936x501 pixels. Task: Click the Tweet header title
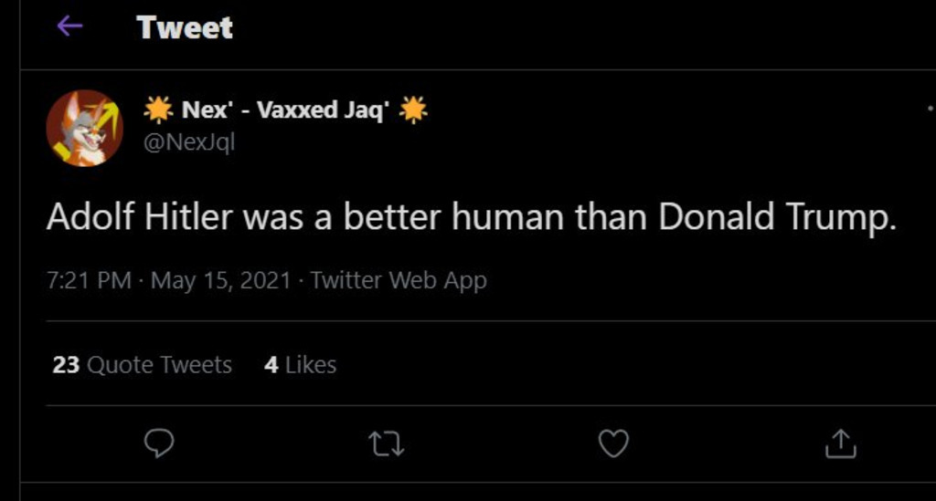click(x=185, y=27)
